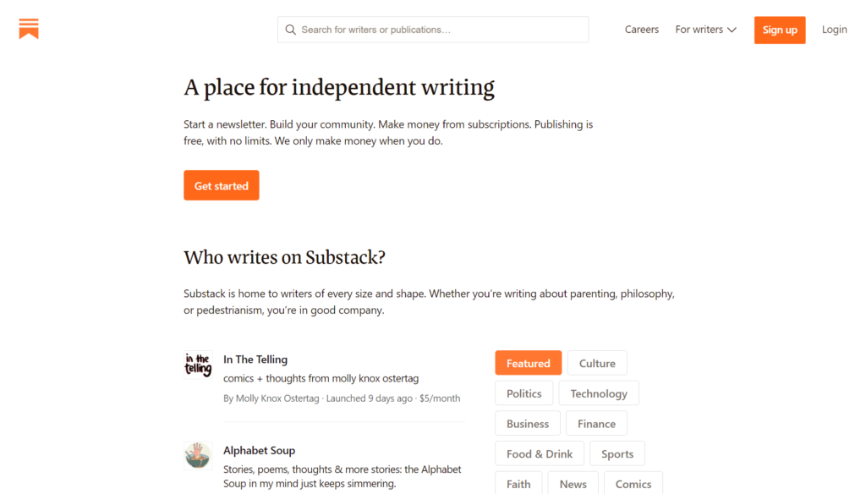The height and width of the screenshot is (494, 866).
Task: Expand the For writers dropdown
Action: [x=706, y=30]
